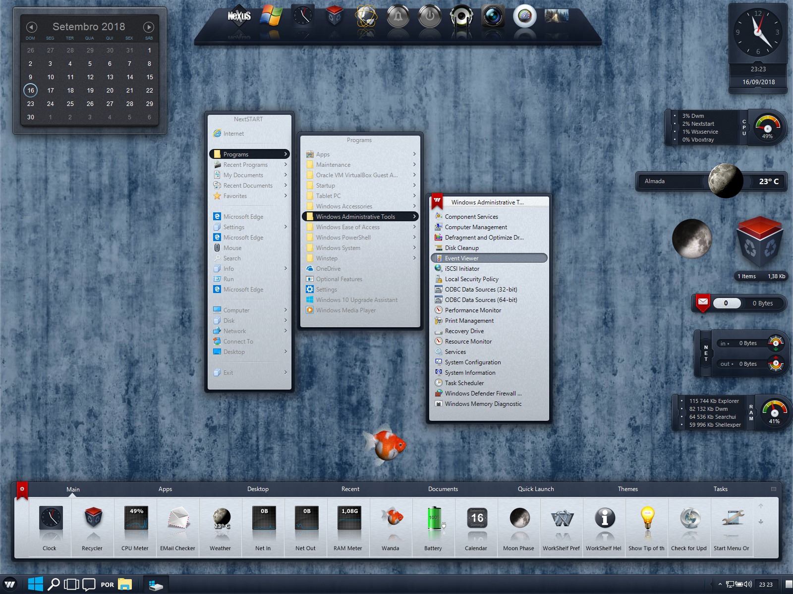
Task: Open the Calendar shelf icon
Action: [477, 518]
